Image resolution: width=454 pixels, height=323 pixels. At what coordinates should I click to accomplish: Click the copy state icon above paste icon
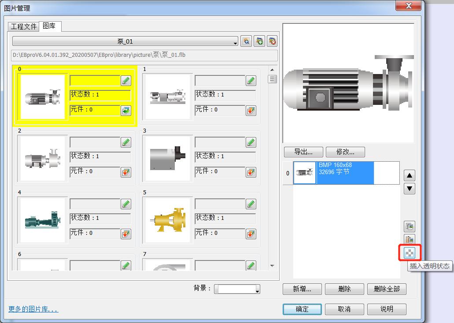click(x=410, y=226)
